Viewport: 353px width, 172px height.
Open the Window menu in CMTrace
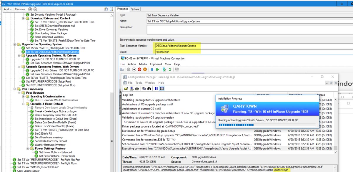tap(150, 83)
